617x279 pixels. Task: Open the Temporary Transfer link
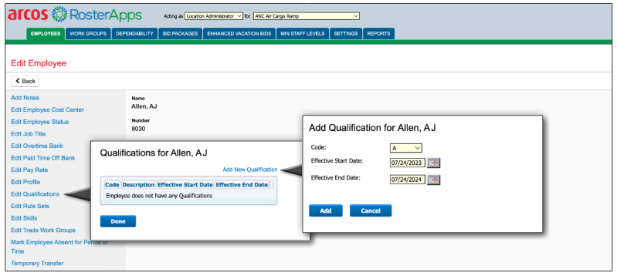[37, 264]
